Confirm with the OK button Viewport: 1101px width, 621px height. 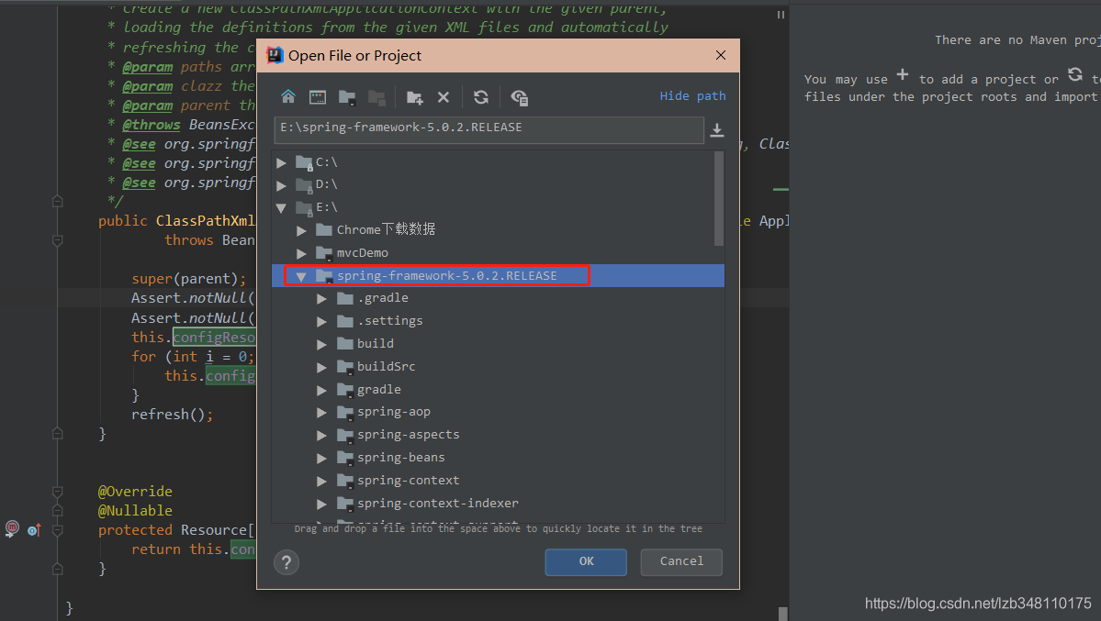click(586, 561)
